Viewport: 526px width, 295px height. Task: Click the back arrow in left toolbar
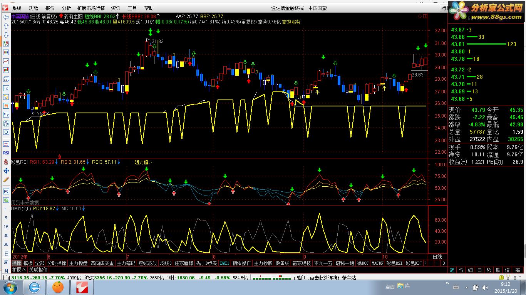[x=6, y=17]
